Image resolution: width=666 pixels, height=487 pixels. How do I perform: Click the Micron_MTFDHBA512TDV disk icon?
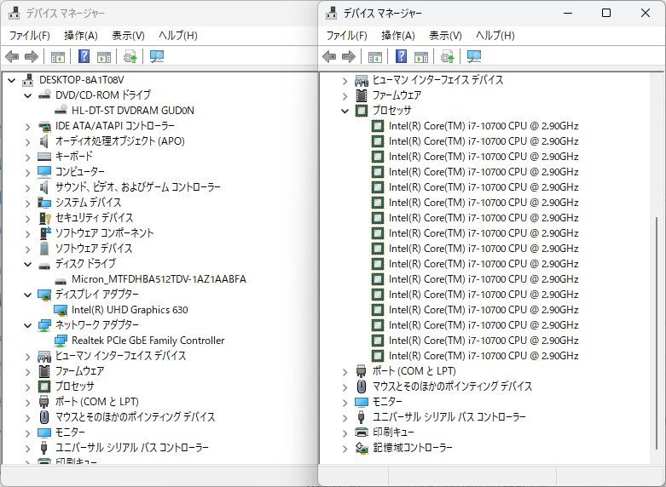click(x=61, y=279)
